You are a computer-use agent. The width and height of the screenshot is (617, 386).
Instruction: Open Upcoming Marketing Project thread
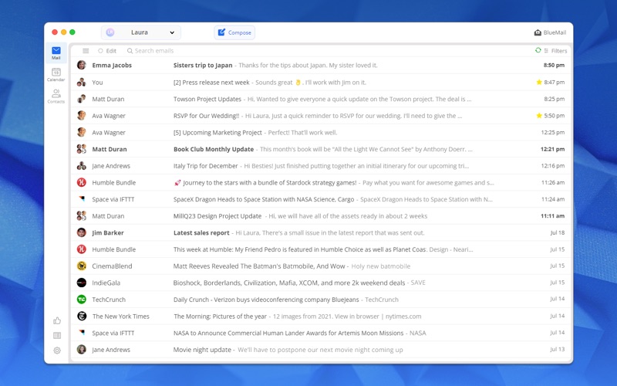321,132
